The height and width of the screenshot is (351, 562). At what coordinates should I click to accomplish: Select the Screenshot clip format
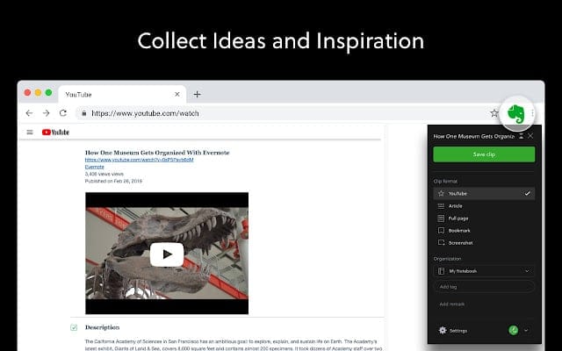click(x=484, y=243)
